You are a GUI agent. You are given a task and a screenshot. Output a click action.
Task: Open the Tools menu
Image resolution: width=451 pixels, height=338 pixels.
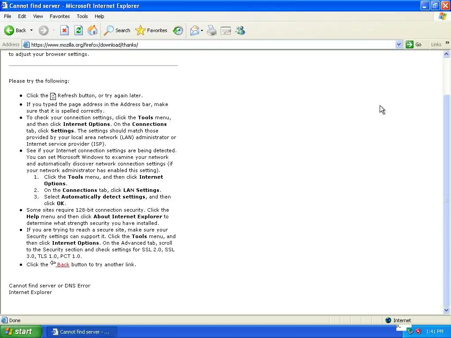tap(82, 16)
